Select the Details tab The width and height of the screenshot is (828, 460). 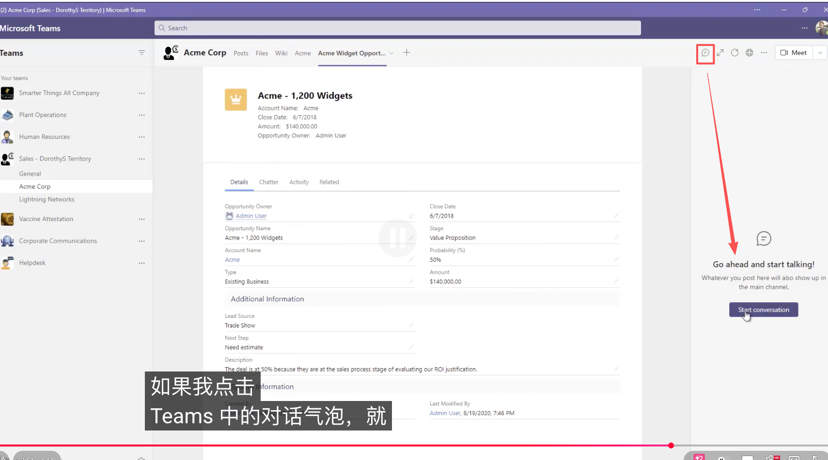tap(239, 182)
